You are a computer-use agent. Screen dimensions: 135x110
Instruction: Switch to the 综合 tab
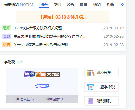(44, 5)
